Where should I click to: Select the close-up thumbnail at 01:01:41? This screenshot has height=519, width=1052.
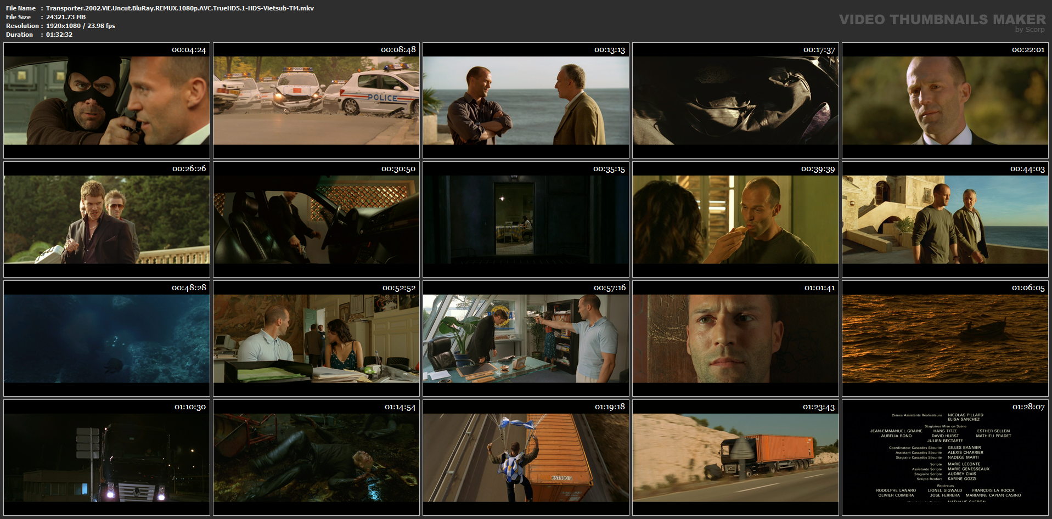click(x=735, y=339)
